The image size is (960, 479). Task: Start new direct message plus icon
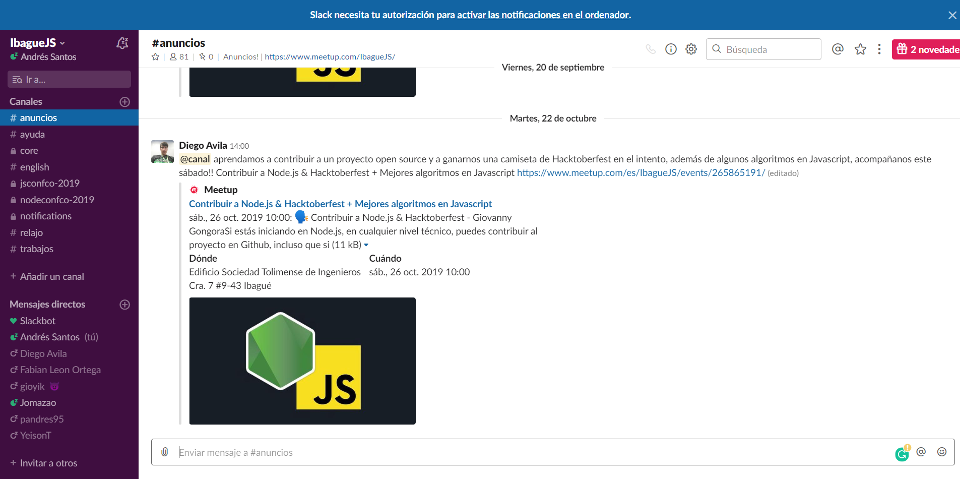coord(125,305)
